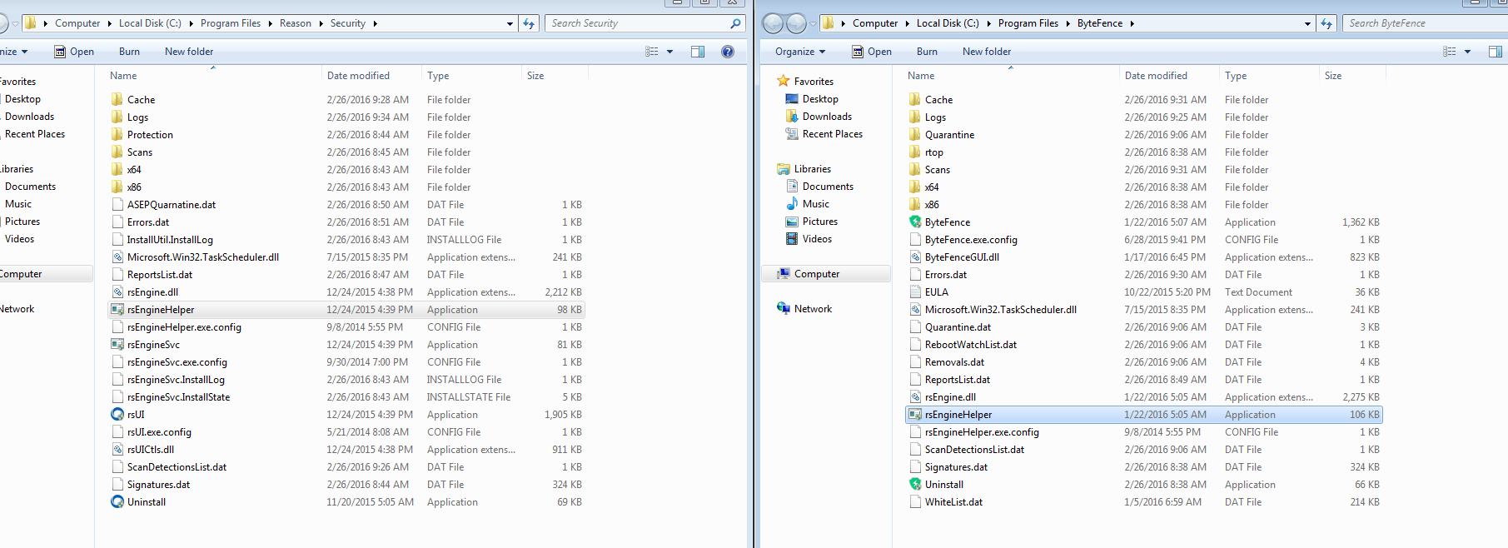Viewport: 1508px width, 548px height.
Task: Select the rsUI application icon
Action: (117, 415)
